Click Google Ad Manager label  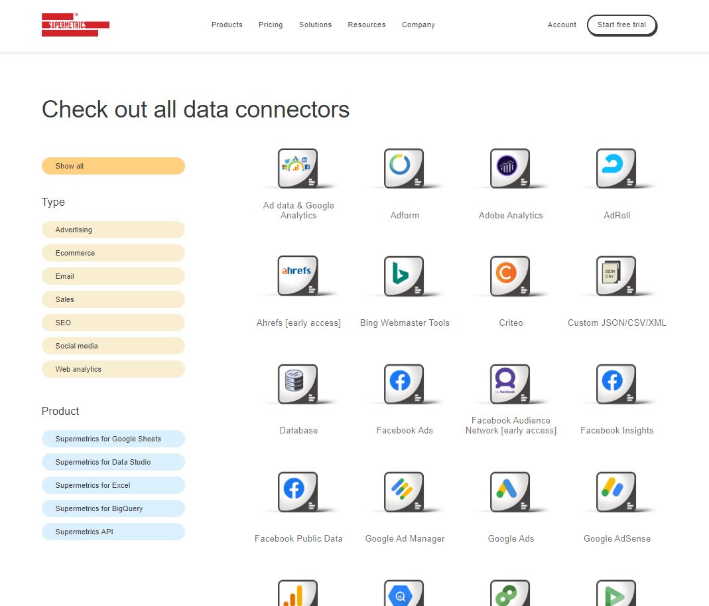(405, 538)
